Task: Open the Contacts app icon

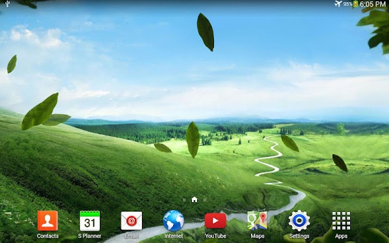Action: point(47,221)
